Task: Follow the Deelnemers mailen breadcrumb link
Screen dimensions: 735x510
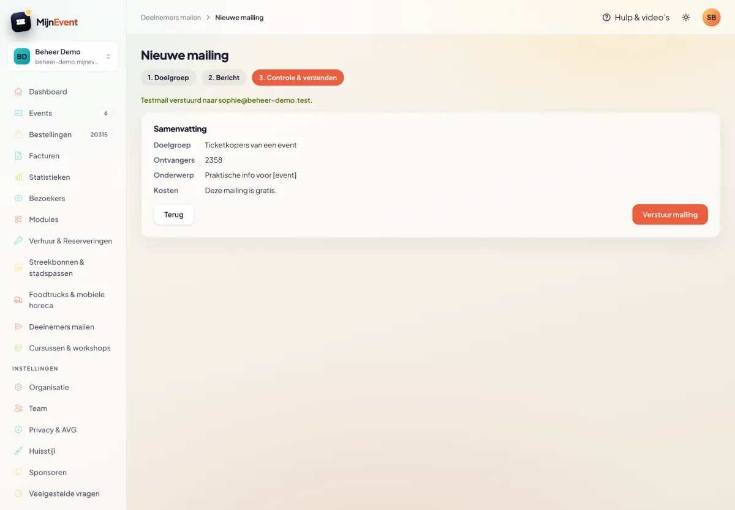Action: (x=171, y=17)
